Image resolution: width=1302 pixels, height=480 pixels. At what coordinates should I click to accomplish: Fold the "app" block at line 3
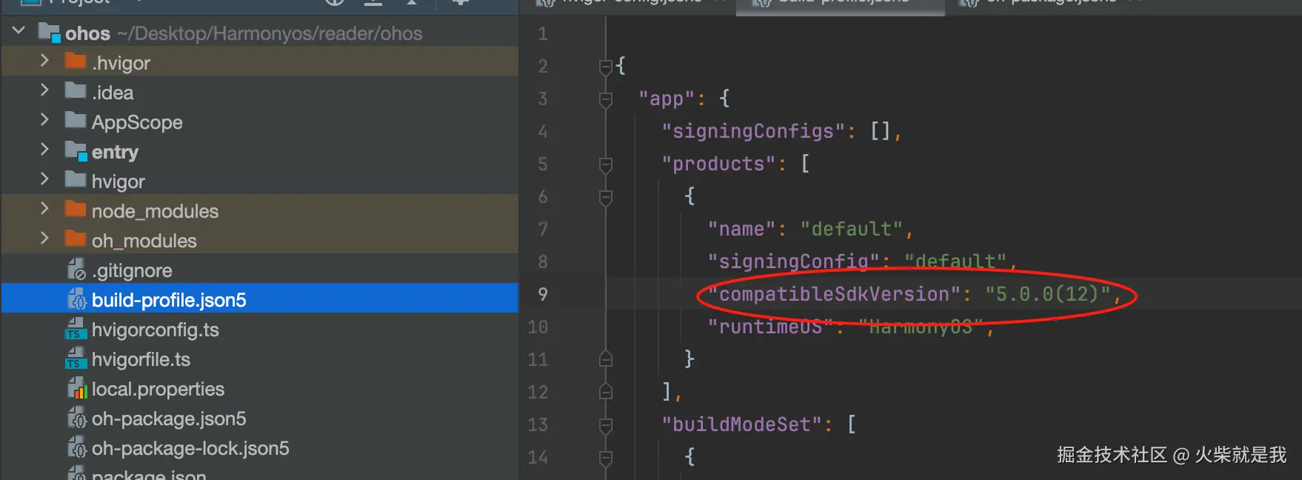[x=605, y=99]
